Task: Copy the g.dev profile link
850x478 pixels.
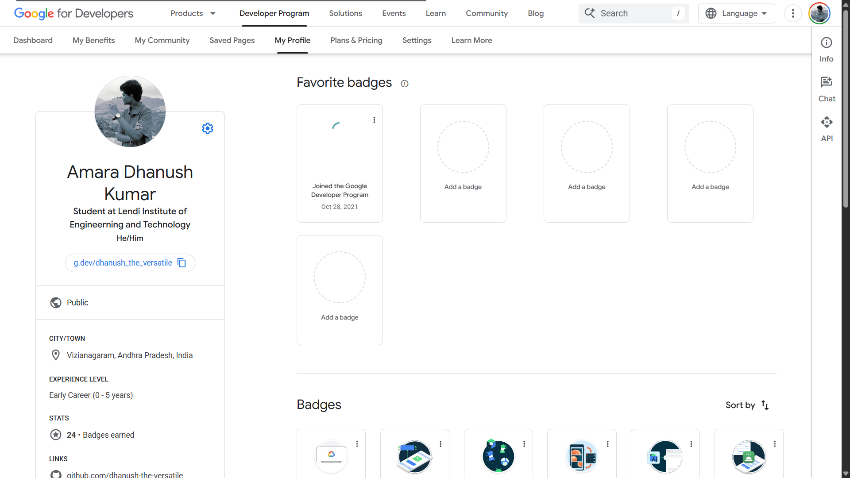Action: pyautogui.click(x=182, y=263)
